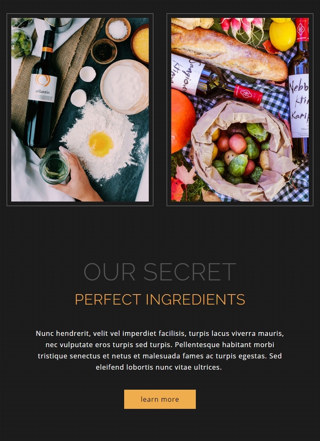
Task: Open the picnic vegetables photo on the right
Action: click(240, 110)
